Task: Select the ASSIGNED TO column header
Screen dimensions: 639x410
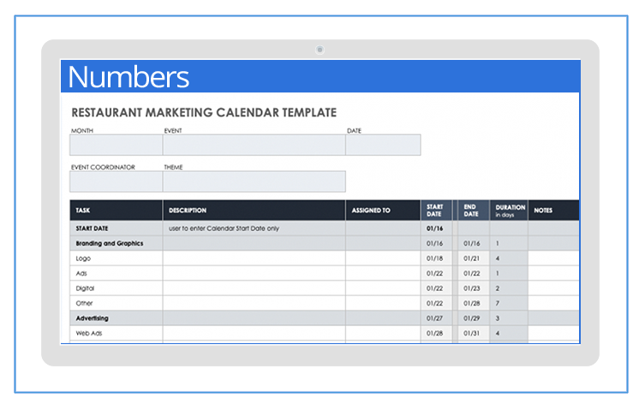Action: 383,211
